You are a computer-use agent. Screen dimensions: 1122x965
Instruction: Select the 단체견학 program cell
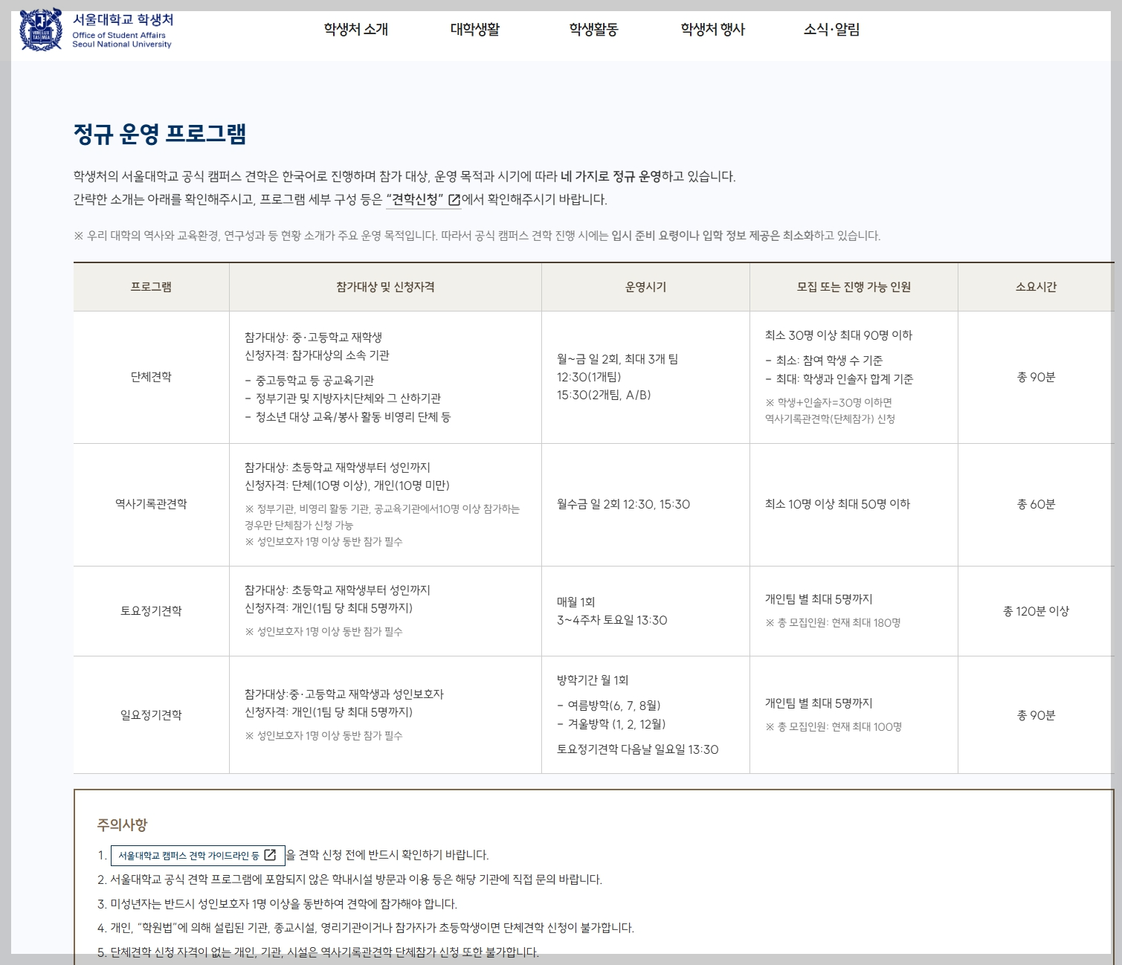click(150, 377)
